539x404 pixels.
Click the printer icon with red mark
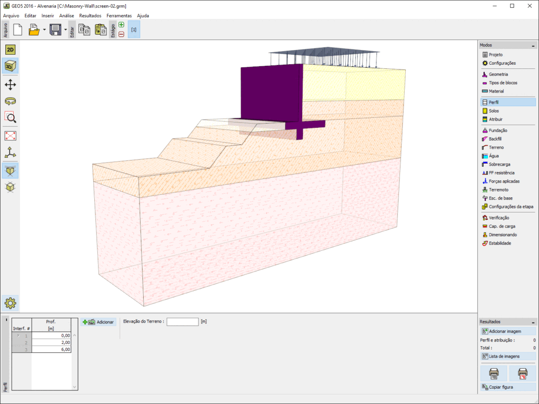523,373
